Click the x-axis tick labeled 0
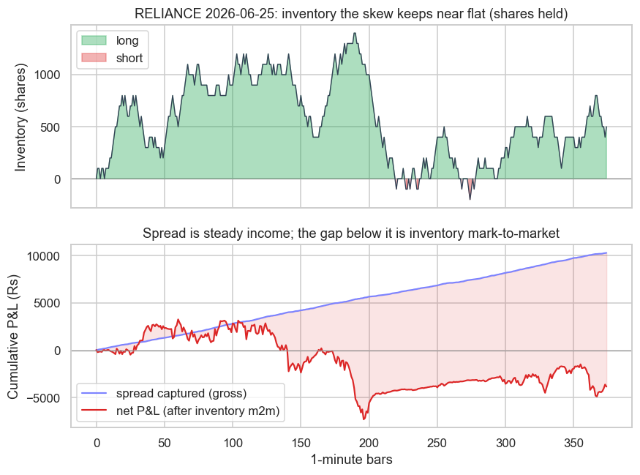640x475 pixels. 97,443
